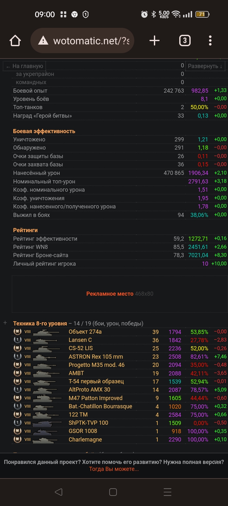Open the browser three-dot menu
The image size is (228, 506).
coord(210,41)
